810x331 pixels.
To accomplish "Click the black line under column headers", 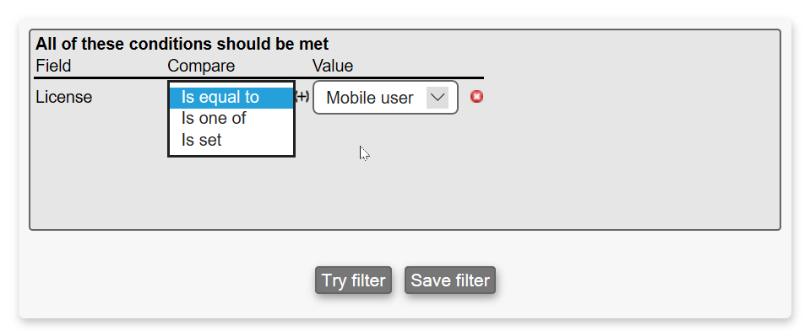I will tap(258, 77).
